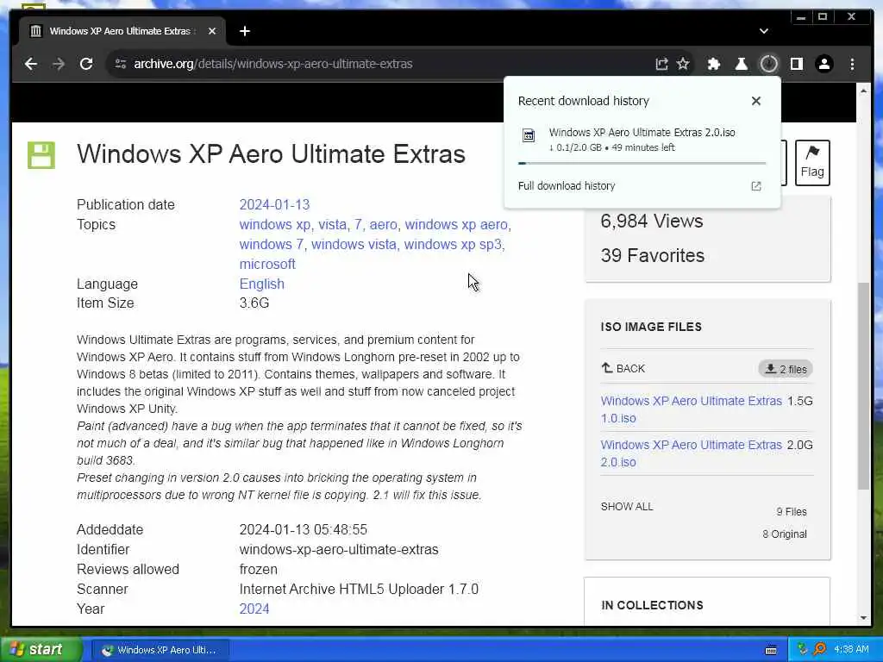The height and width of the screenshot is (662, 883).
Task: Click the Flag button
Action: point(812,163)
